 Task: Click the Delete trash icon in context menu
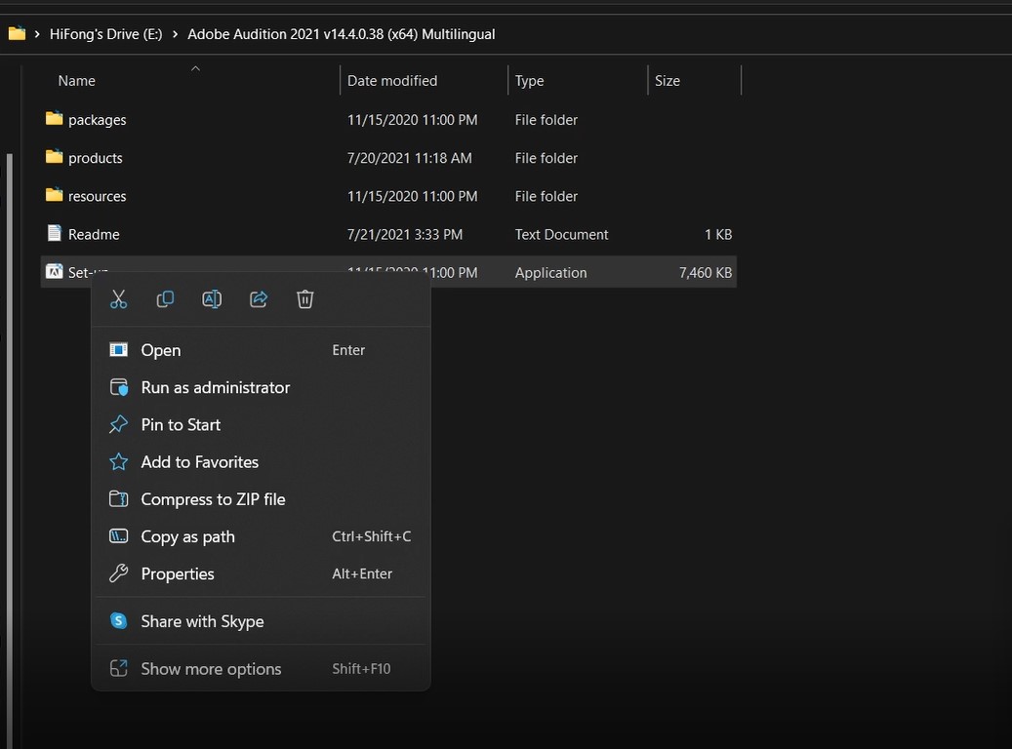pyautogui.click(x=305, y=299)
